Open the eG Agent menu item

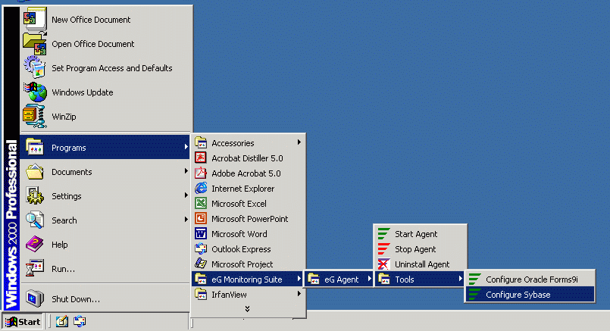pyautogui.click(x=339, y=279)
